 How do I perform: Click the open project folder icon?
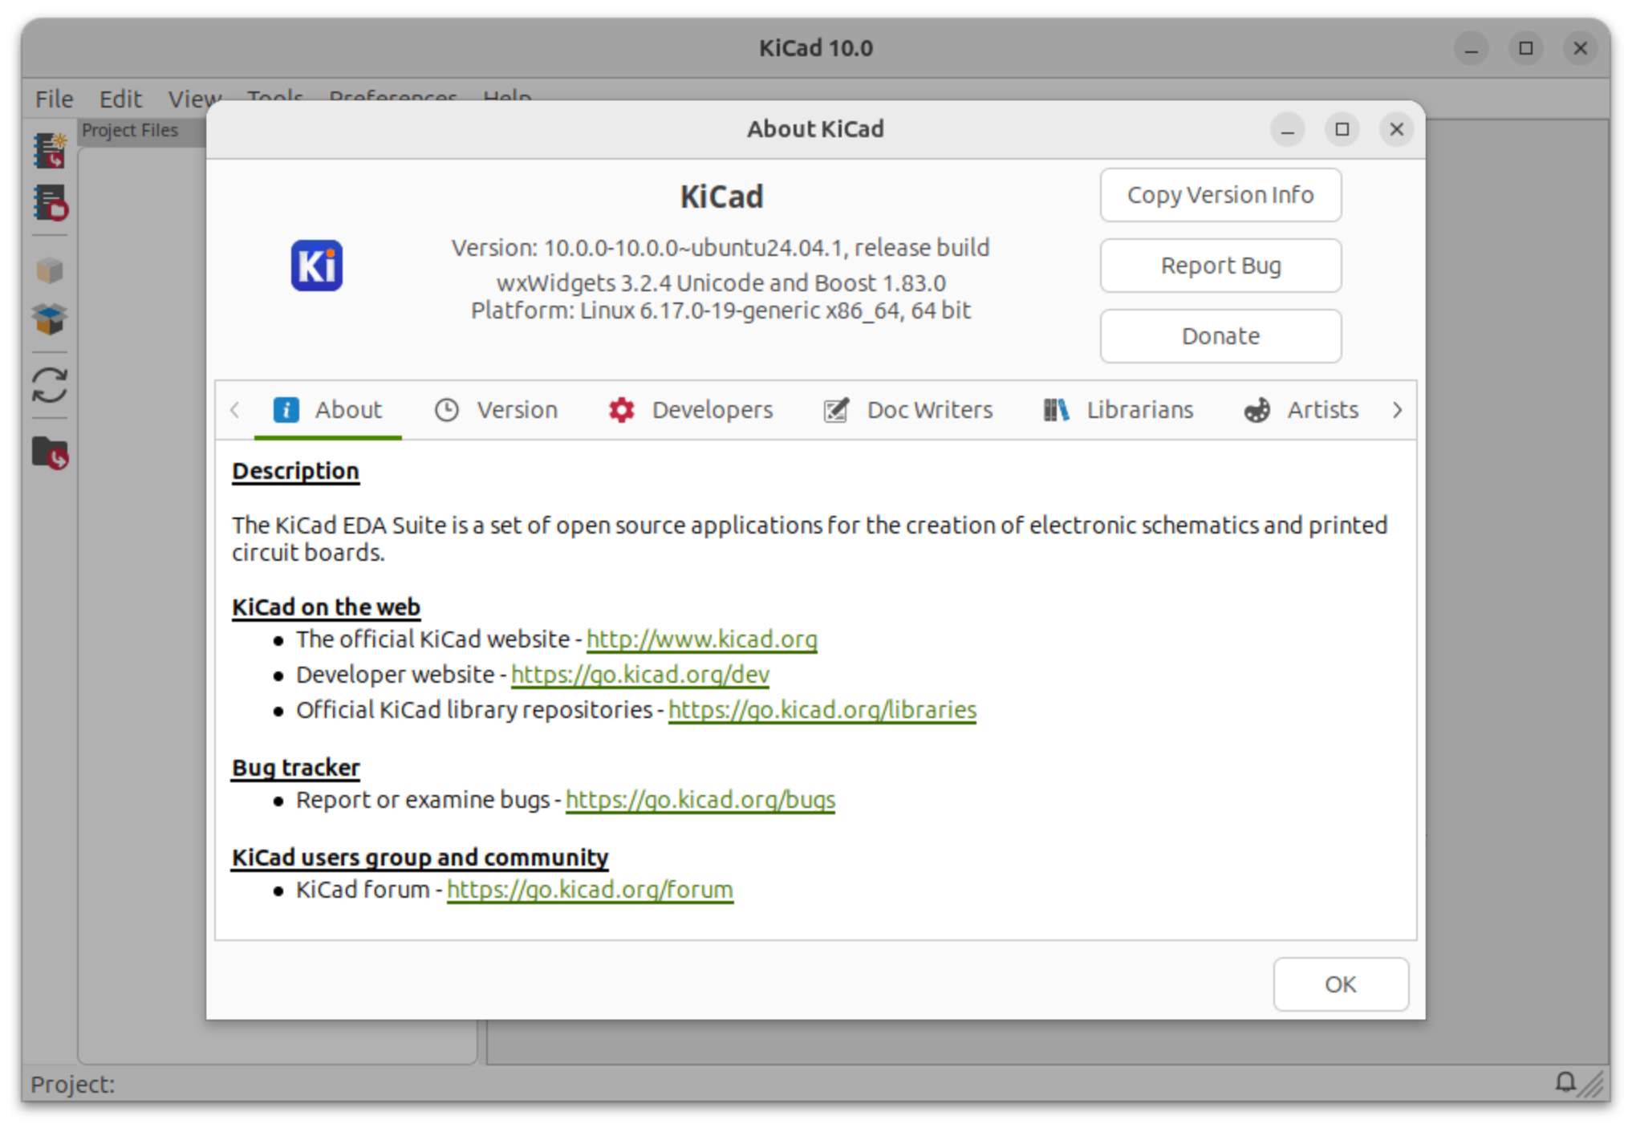coord(50,453)
